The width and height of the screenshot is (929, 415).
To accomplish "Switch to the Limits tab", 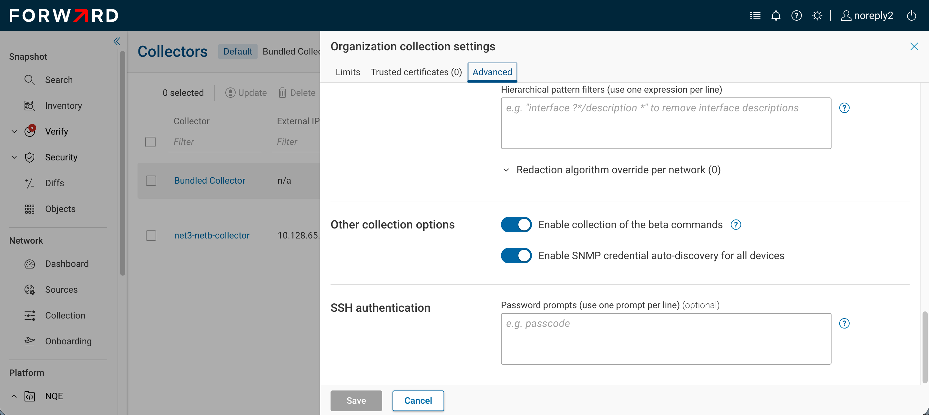I will click(x=348, y=72).
